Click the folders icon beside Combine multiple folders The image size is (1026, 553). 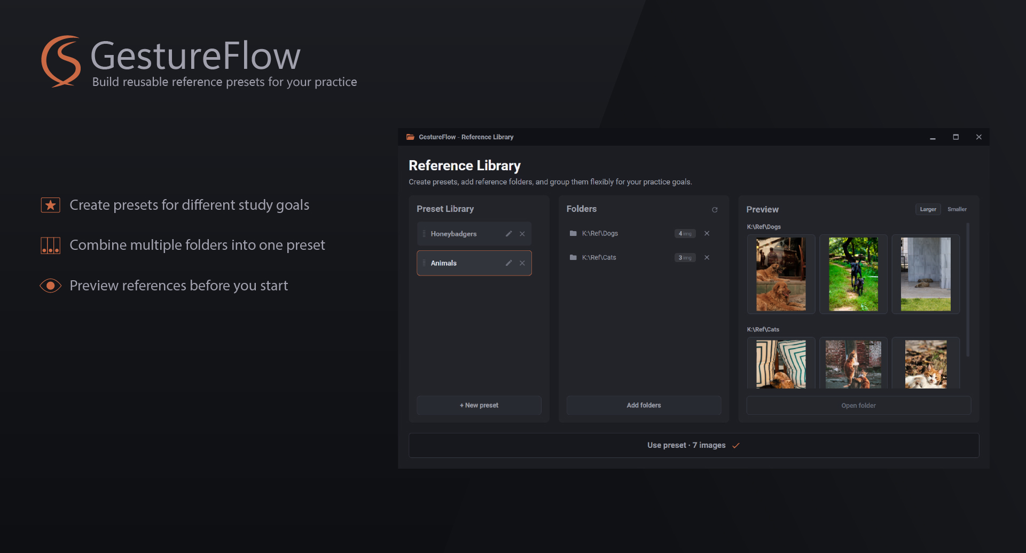(51, 246)
